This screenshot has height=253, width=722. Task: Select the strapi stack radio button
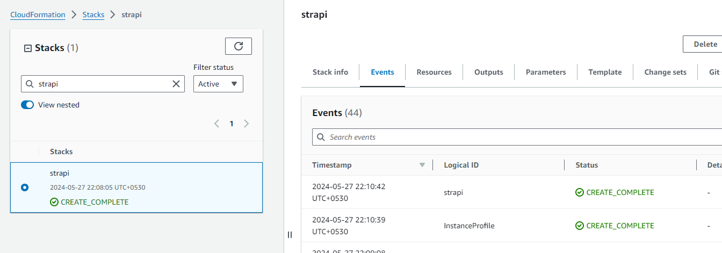25,187
